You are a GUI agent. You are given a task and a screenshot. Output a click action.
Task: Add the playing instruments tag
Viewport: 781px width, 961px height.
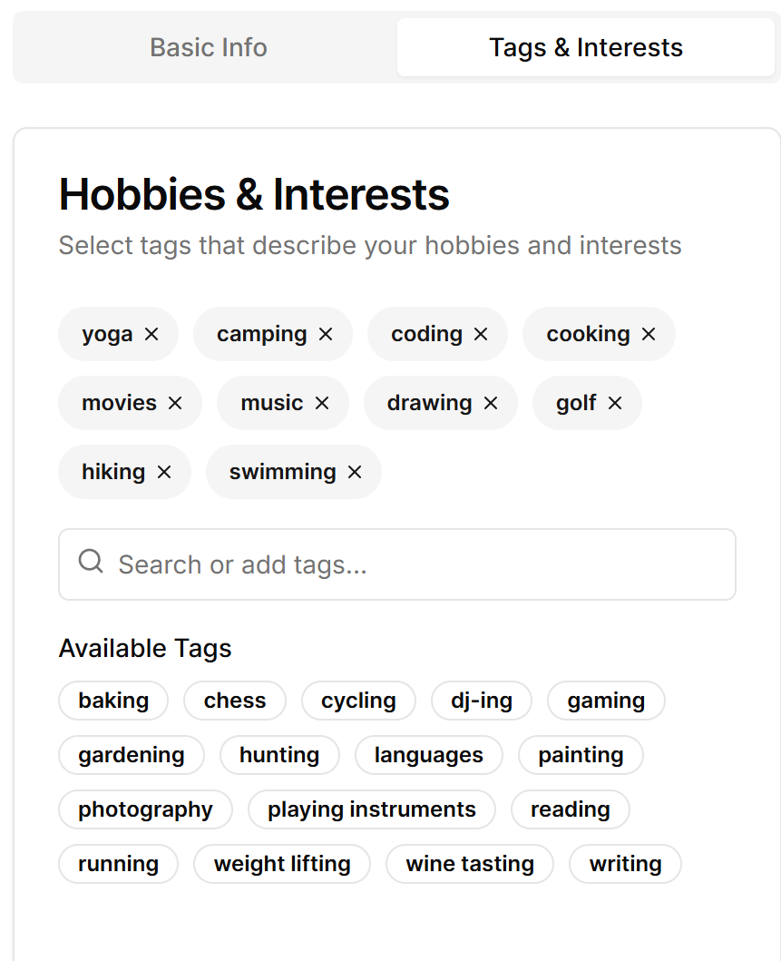coord(372,809)
